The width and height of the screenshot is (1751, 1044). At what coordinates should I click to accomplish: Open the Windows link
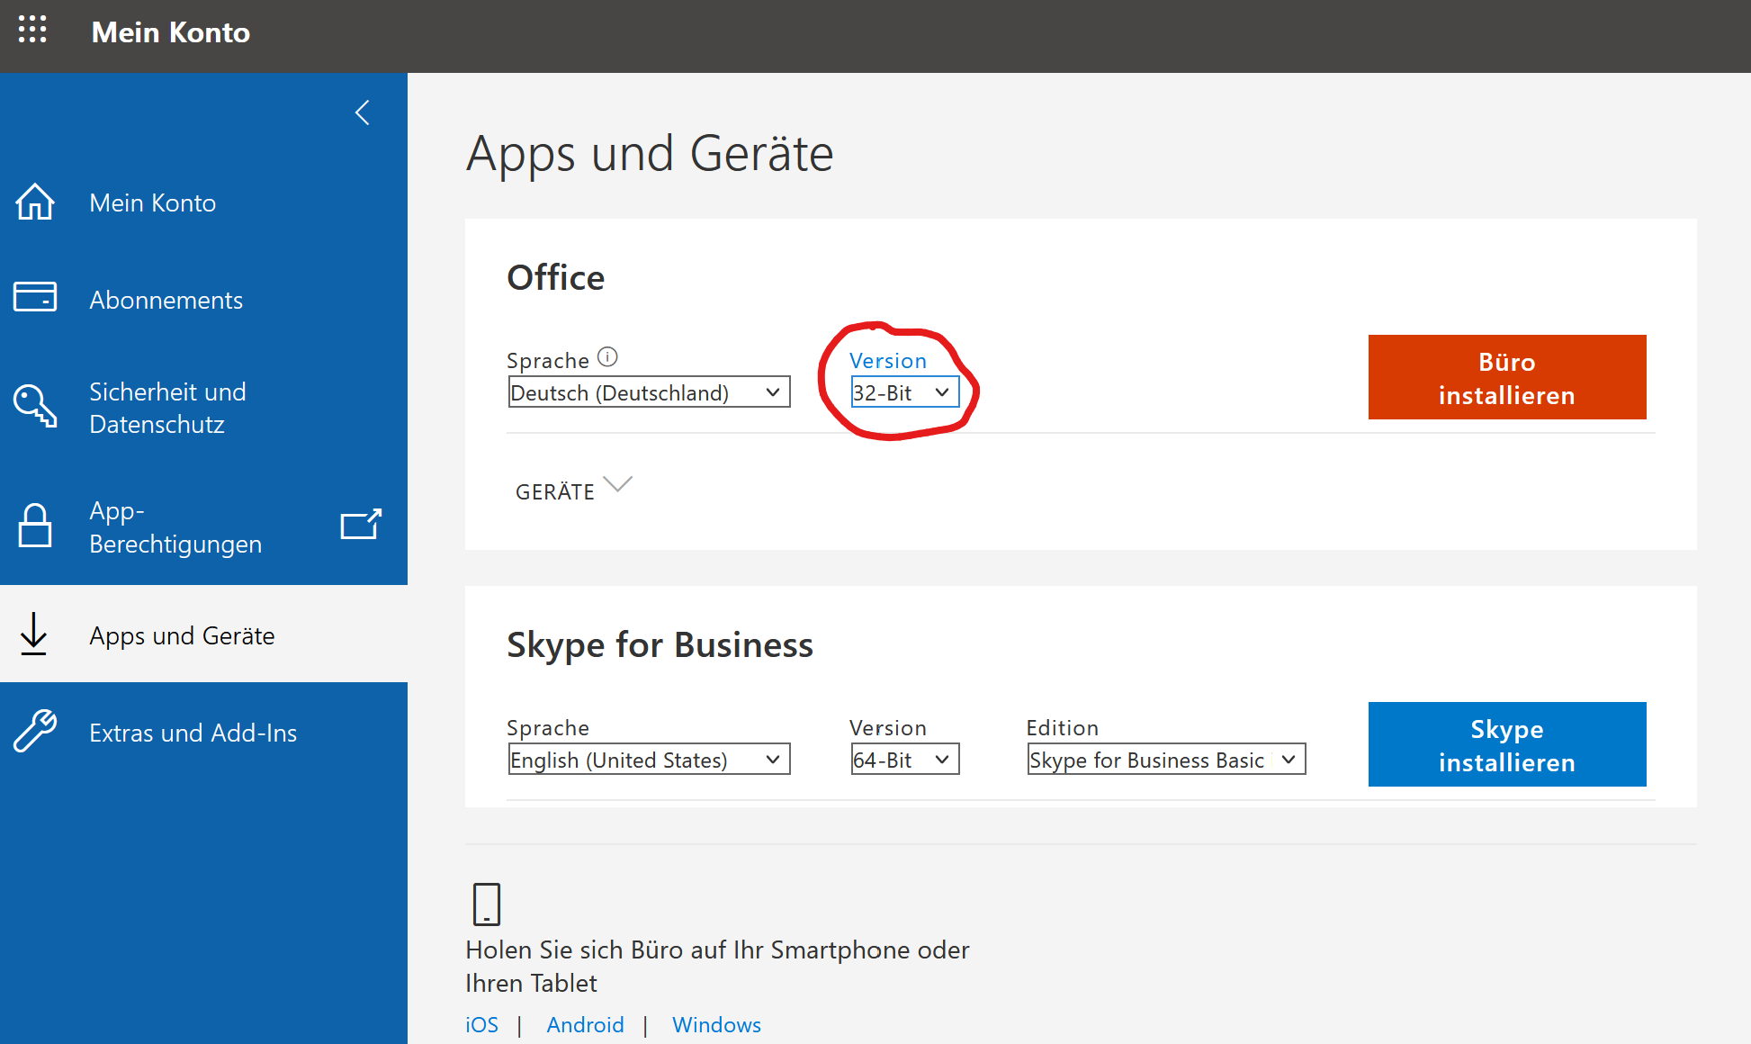tap(716, 1025)
